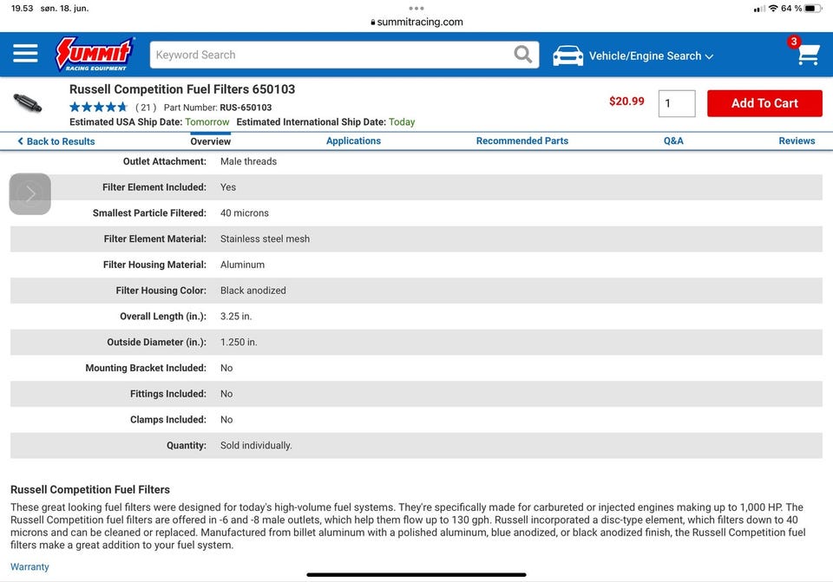Switch to the Applications tab
The width and height of the screenshot is (833, 582).
353,141
